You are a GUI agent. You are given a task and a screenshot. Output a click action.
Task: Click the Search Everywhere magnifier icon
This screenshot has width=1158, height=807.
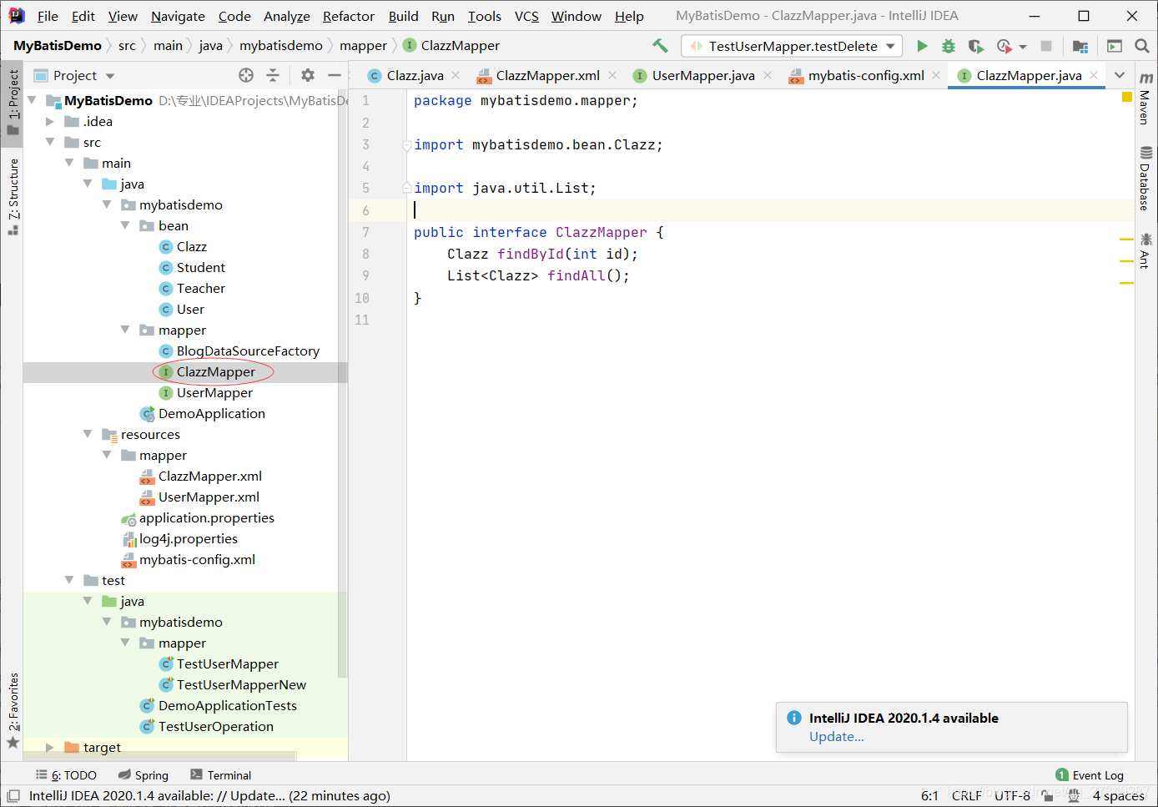[1142, 46]
